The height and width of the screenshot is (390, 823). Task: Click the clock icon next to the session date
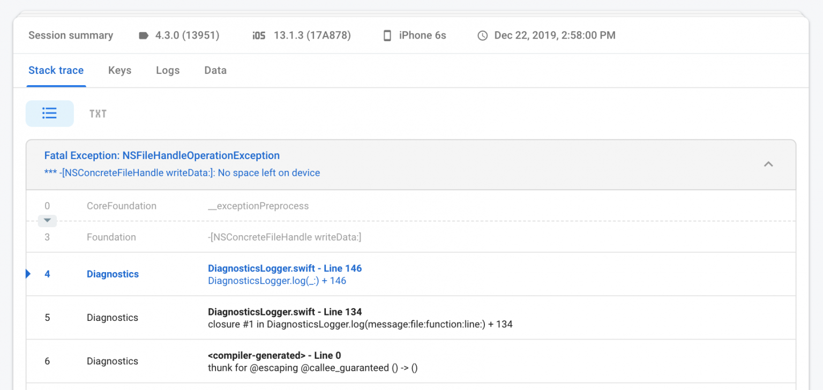coord(482,35)
